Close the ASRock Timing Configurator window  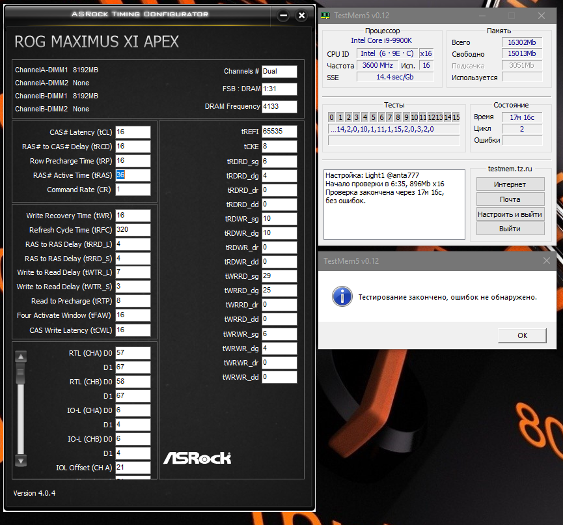click(x=301, y=16)
